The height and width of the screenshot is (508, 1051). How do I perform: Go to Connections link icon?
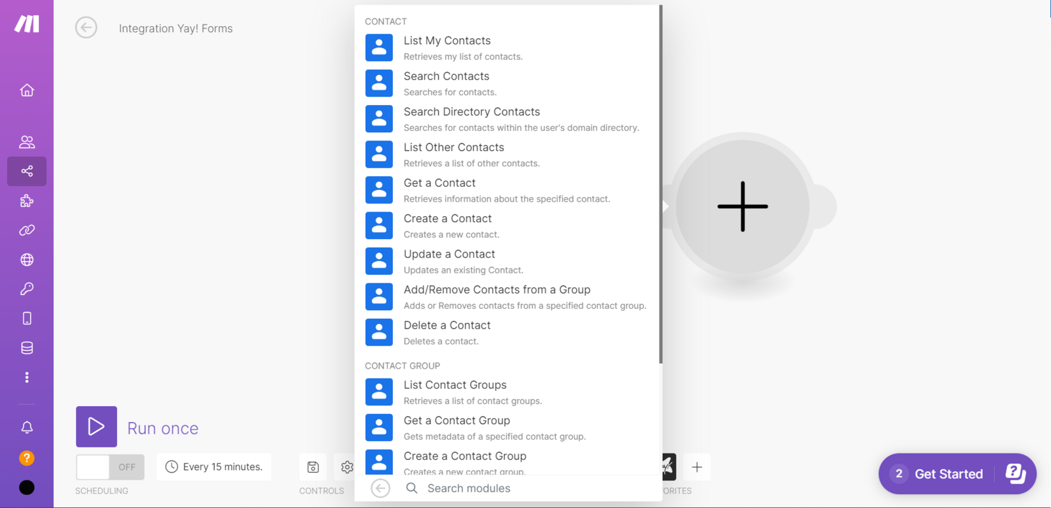click(27, 231)
